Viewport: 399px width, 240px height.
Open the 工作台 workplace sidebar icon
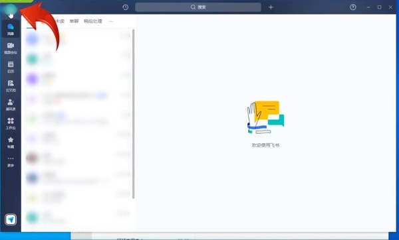[x=11, y=123]
